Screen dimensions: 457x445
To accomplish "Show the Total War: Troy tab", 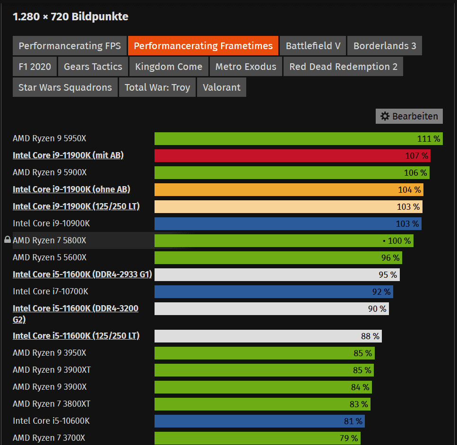I will tap(157, 87).
